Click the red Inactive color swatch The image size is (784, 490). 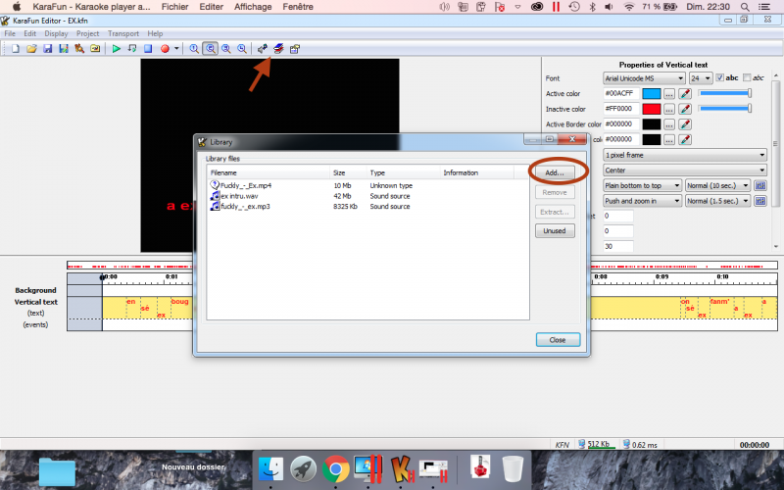651,109
